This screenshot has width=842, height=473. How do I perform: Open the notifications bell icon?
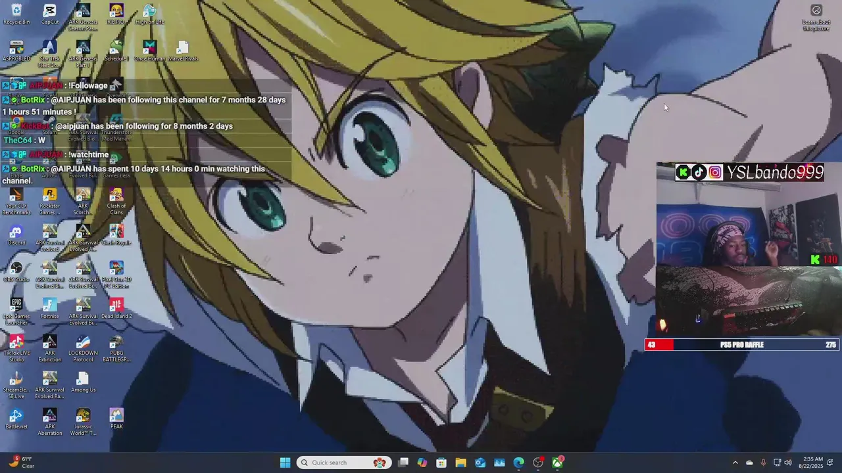coord(831,462)
